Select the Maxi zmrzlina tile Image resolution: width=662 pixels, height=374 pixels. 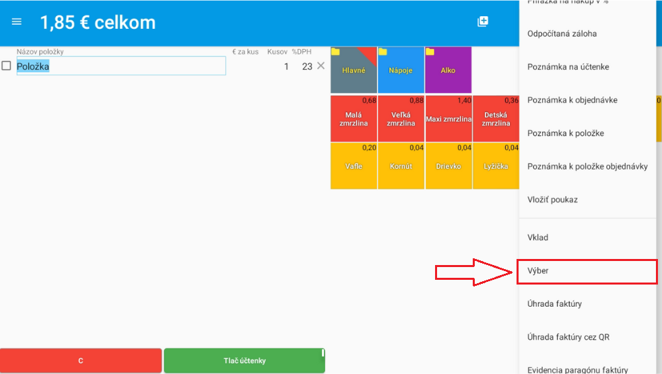point(448,119)
